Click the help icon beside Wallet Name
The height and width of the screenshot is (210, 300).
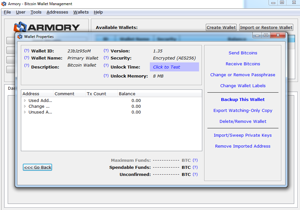(x=27, y=58)
